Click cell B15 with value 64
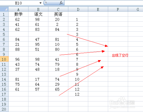The image size is (143, 112). pos(38,84)
